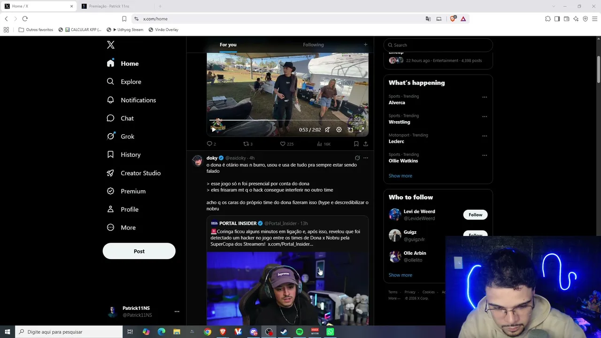Follow Levi de Weerd
The width and height of the screenshot is (601, 338).
[x=475, y=215]
